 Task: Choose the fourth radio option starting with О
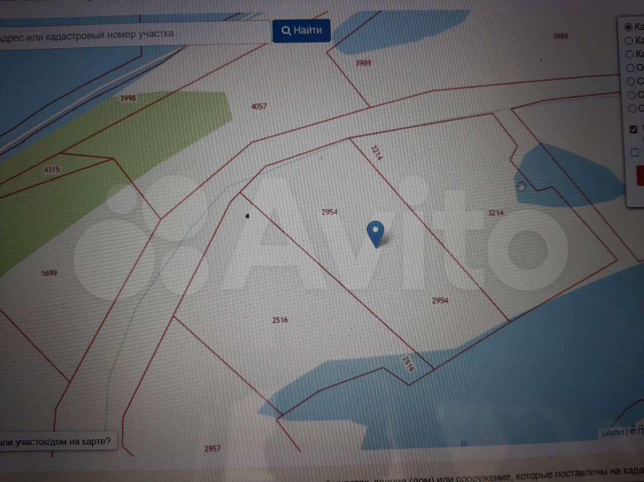click(630, 68)
